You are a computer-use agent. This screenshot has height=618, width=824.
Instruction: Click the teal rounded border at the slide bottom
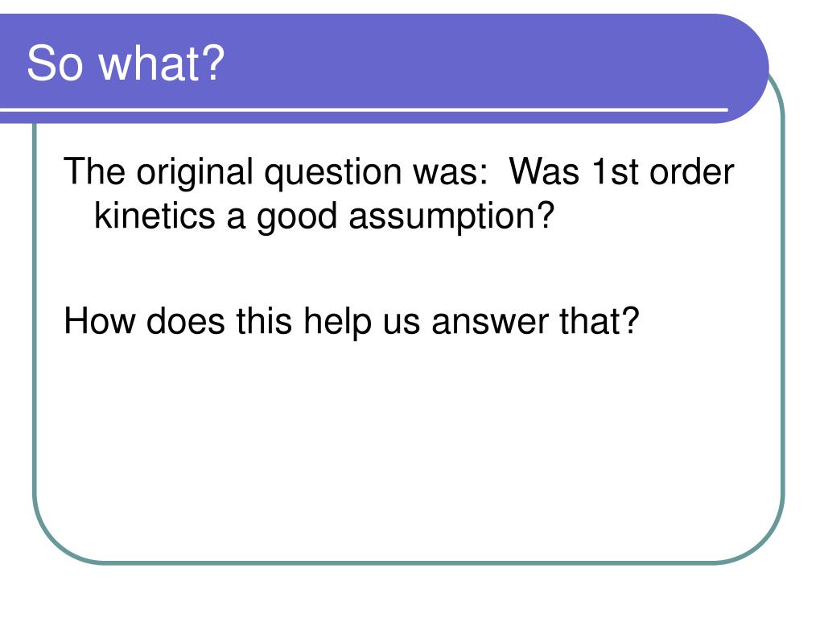point(410,562)
